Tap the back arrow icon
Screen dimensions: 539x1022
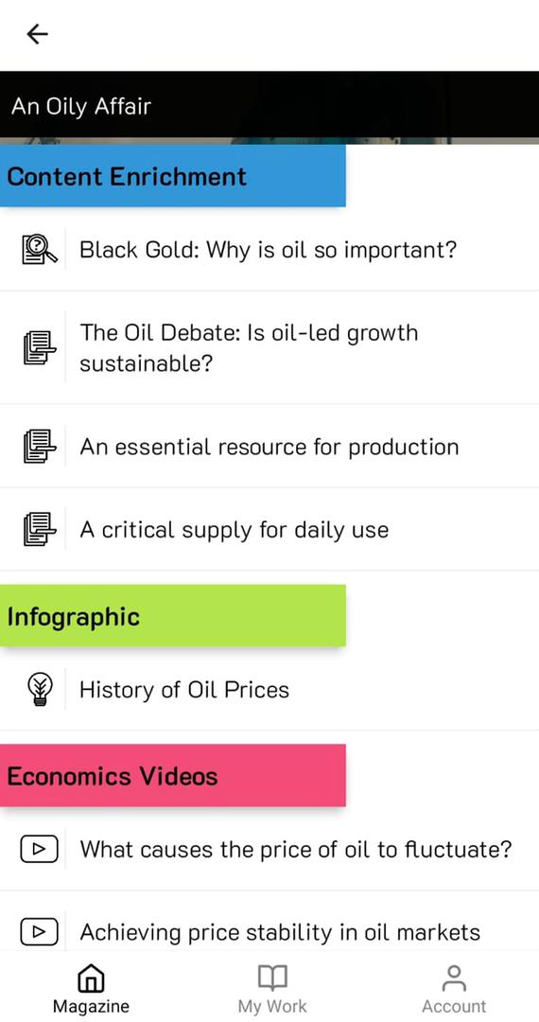pos(37,34)
